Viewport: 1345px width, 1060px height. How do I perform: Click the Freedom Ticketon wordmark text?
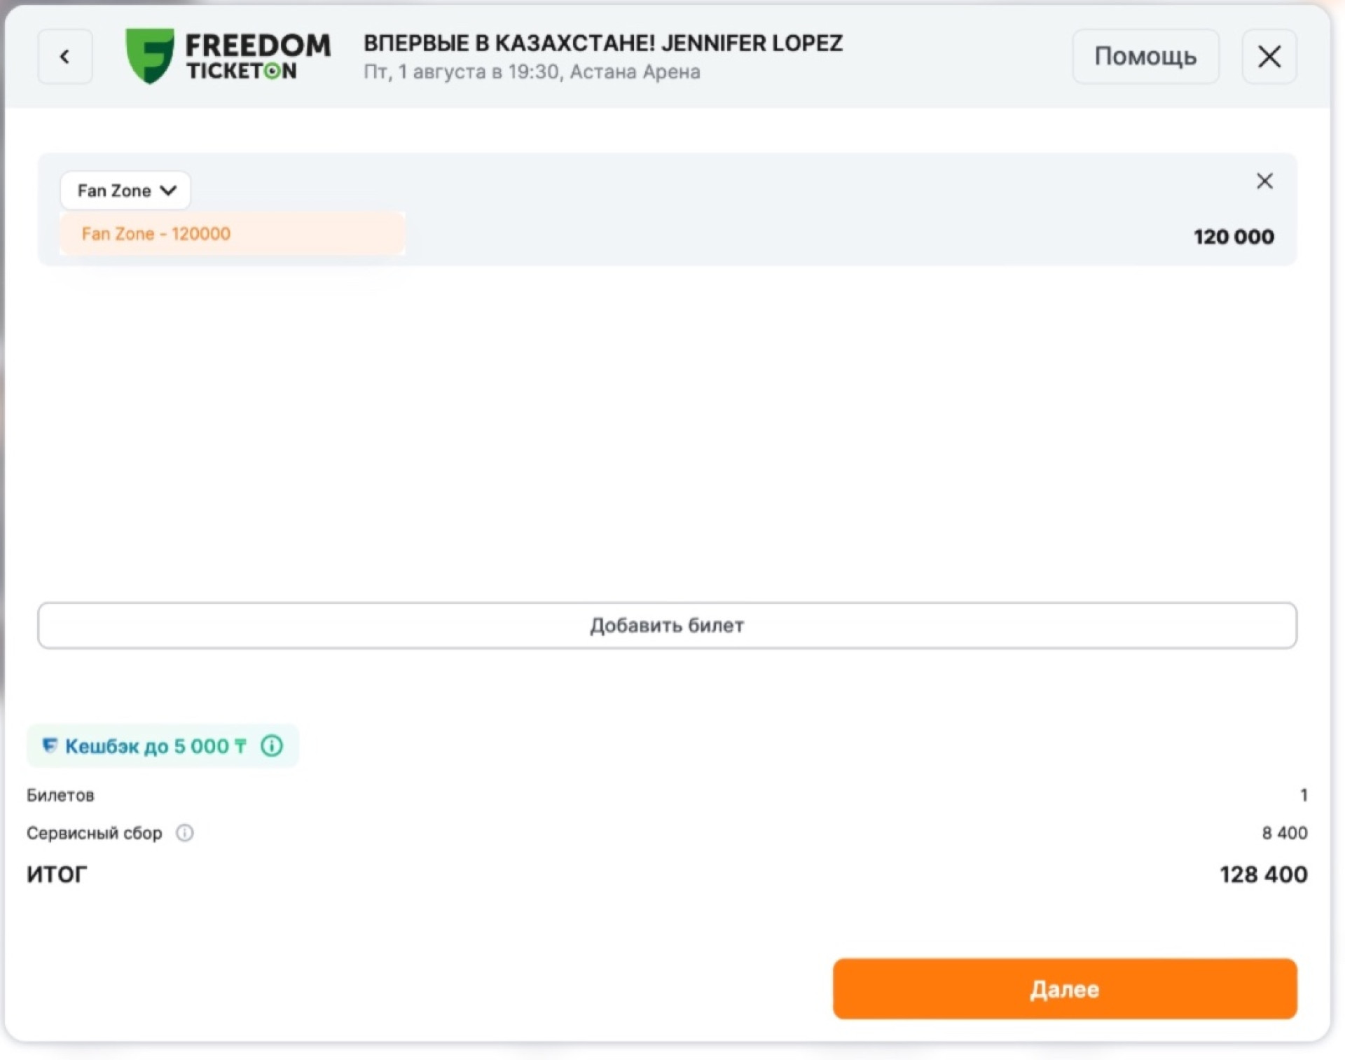(258, 57)
